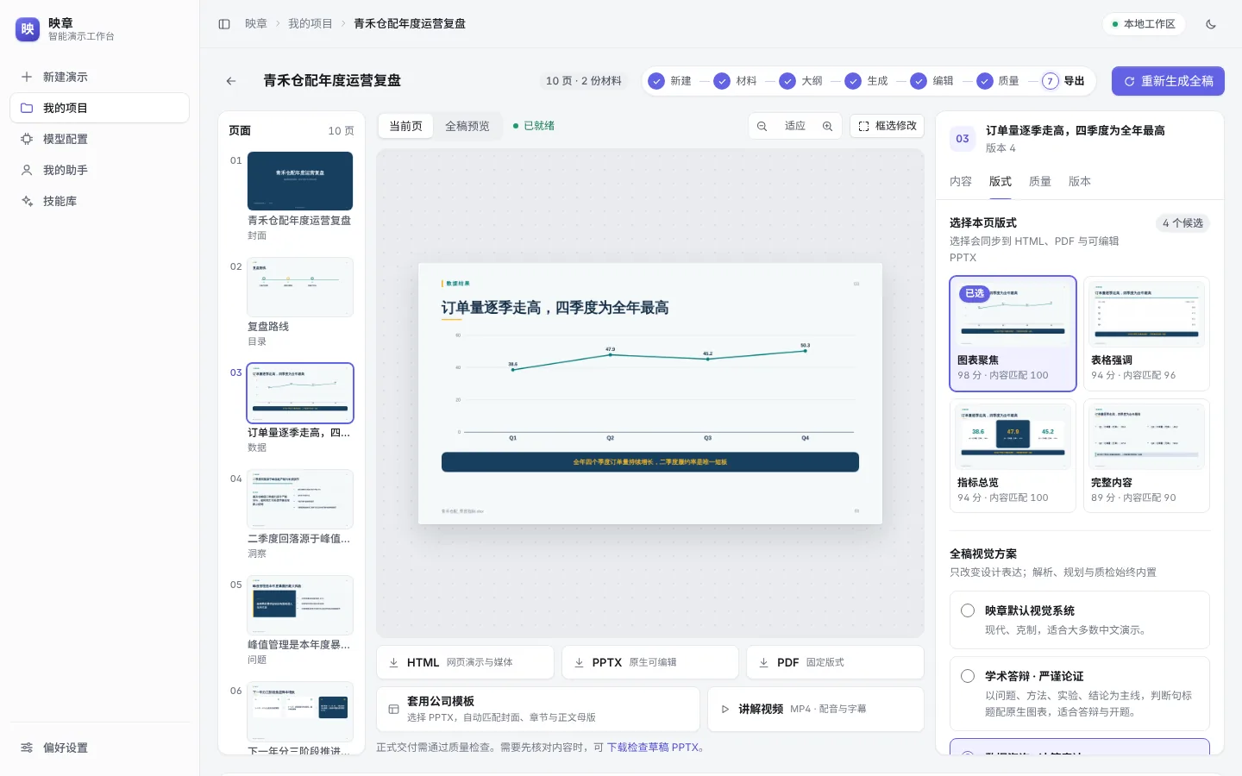Screen dimensions: 1242x776
Task: Select 学术答辩 · 严谨论证 radio option
Action: click(968, 676)
